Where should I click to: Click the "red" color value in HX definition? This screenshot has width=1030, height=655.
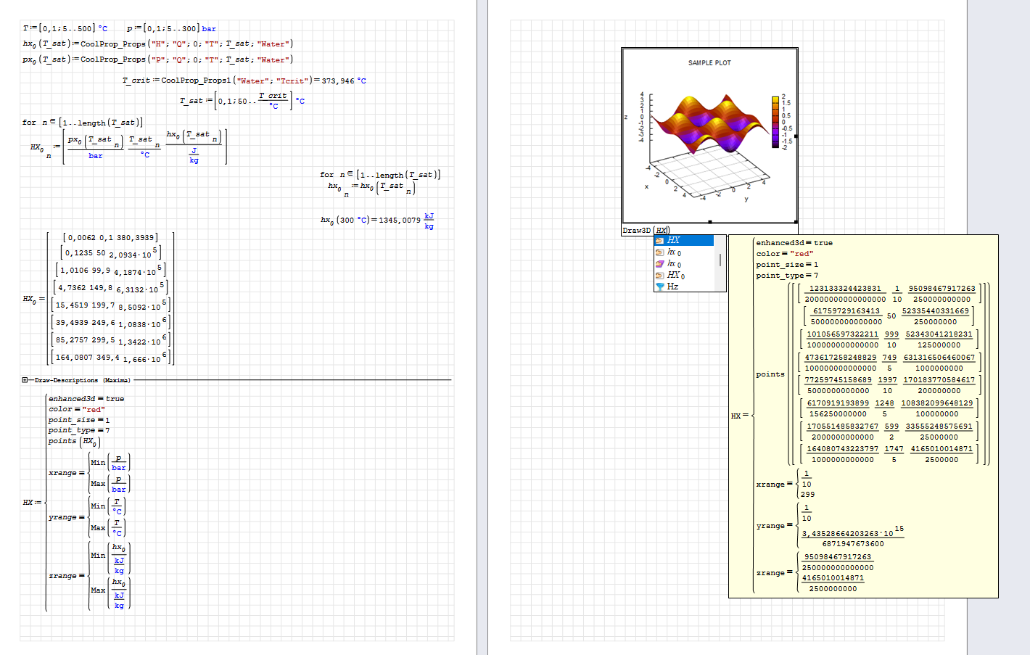(94, 409)
